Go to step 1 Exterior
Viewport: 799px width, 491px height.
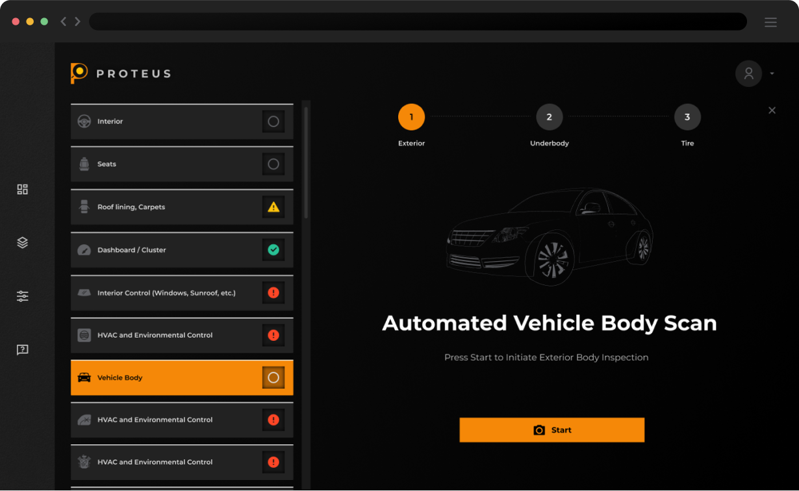(x=411, y=117)
